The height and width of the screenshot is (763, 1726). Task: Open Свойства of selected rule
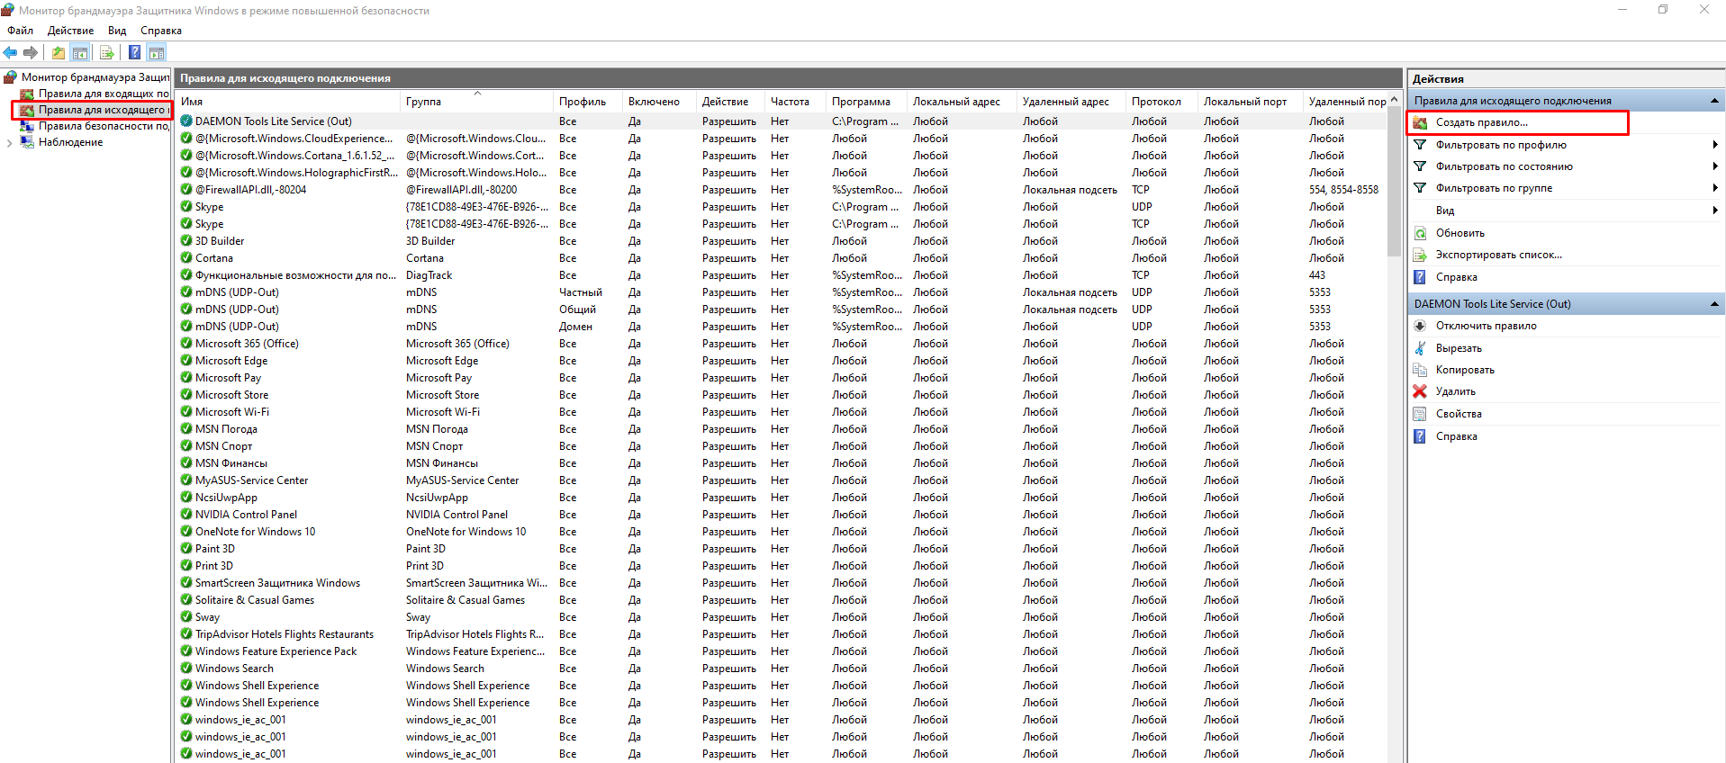tap(1459, 414)
